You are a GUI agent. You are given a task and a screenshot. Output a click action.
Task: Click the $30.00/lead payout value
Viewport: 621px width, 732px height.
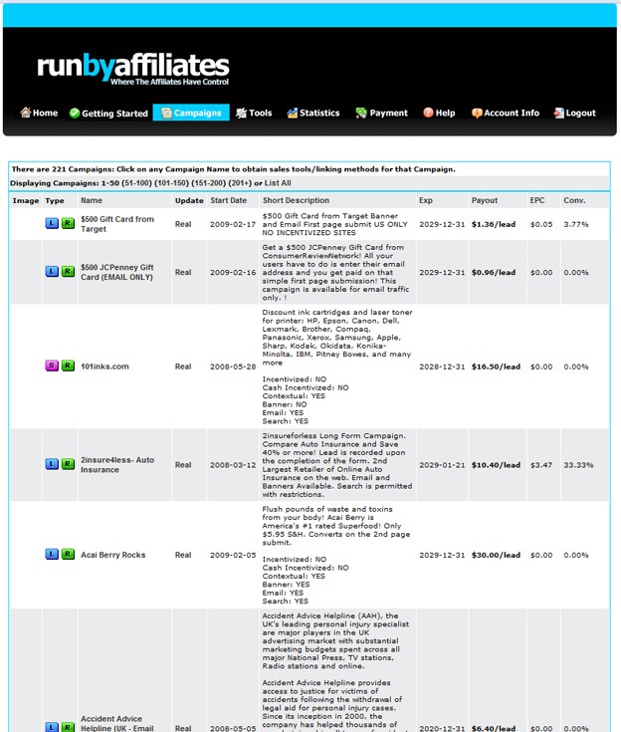click(496, 555)
